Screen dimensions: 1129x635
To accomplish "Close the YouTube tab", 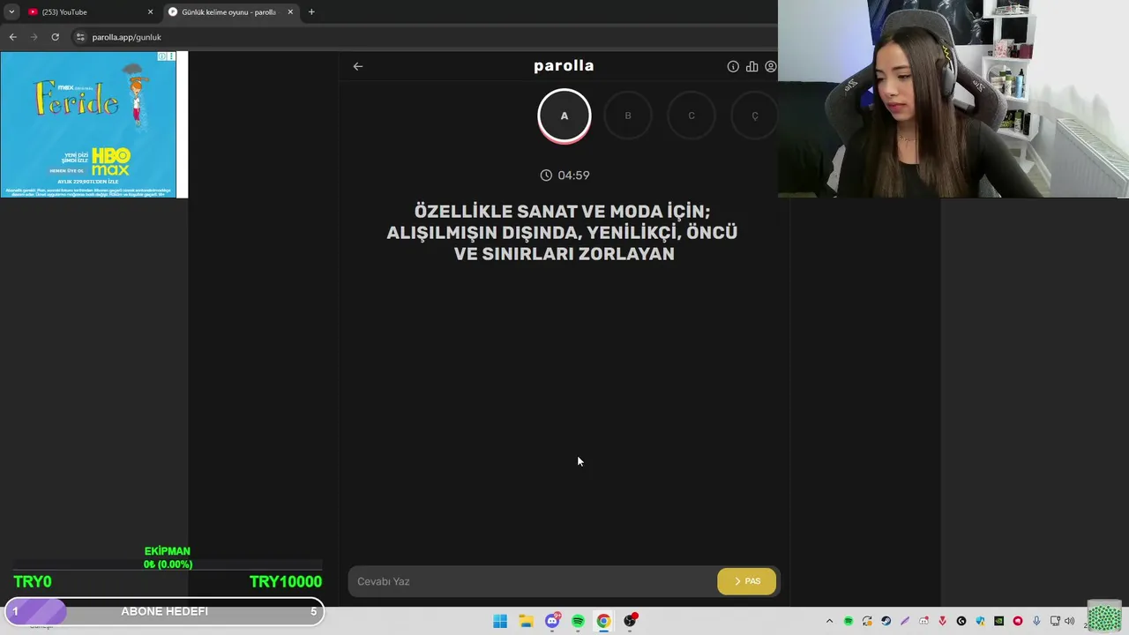I will point(150,12).
